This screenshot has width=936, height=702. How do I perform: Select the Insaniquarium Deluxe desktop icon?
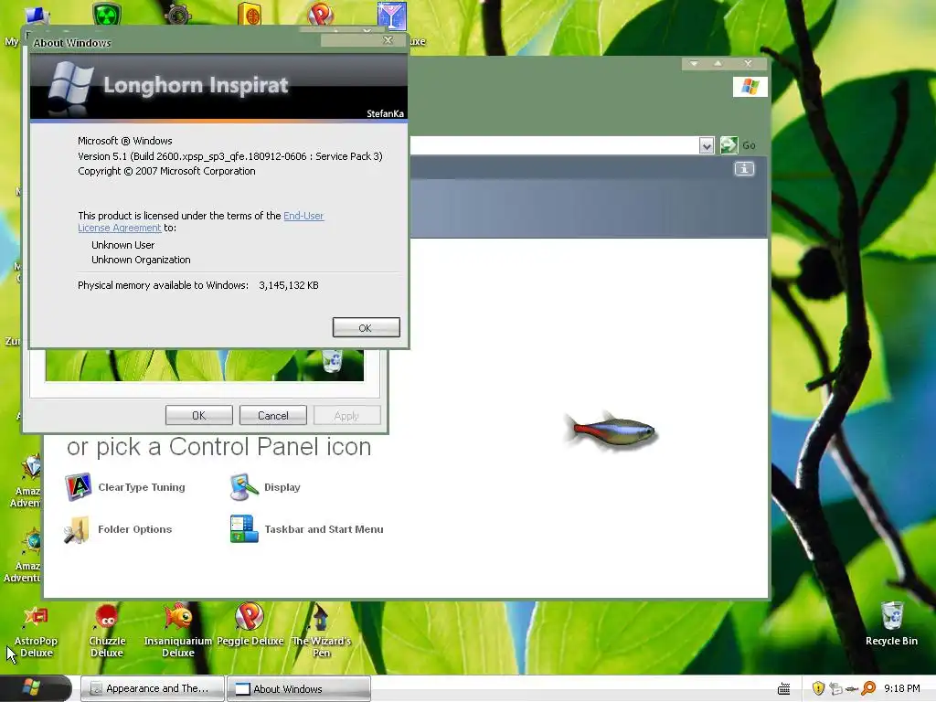(x=178, y=632)
